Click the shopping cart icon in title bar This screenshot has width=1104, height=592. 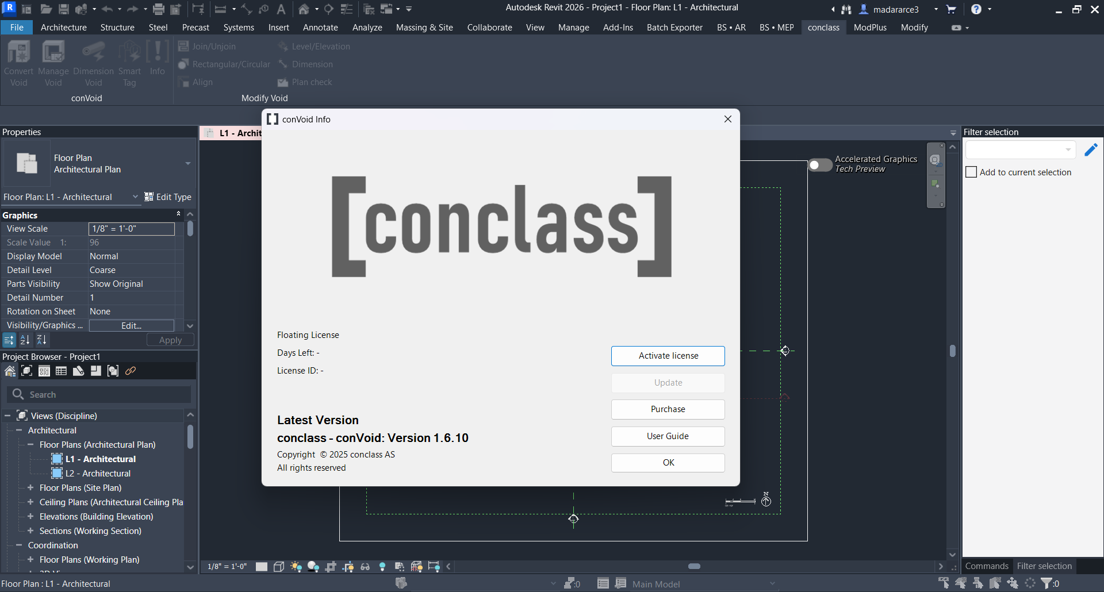pos(951,9)
